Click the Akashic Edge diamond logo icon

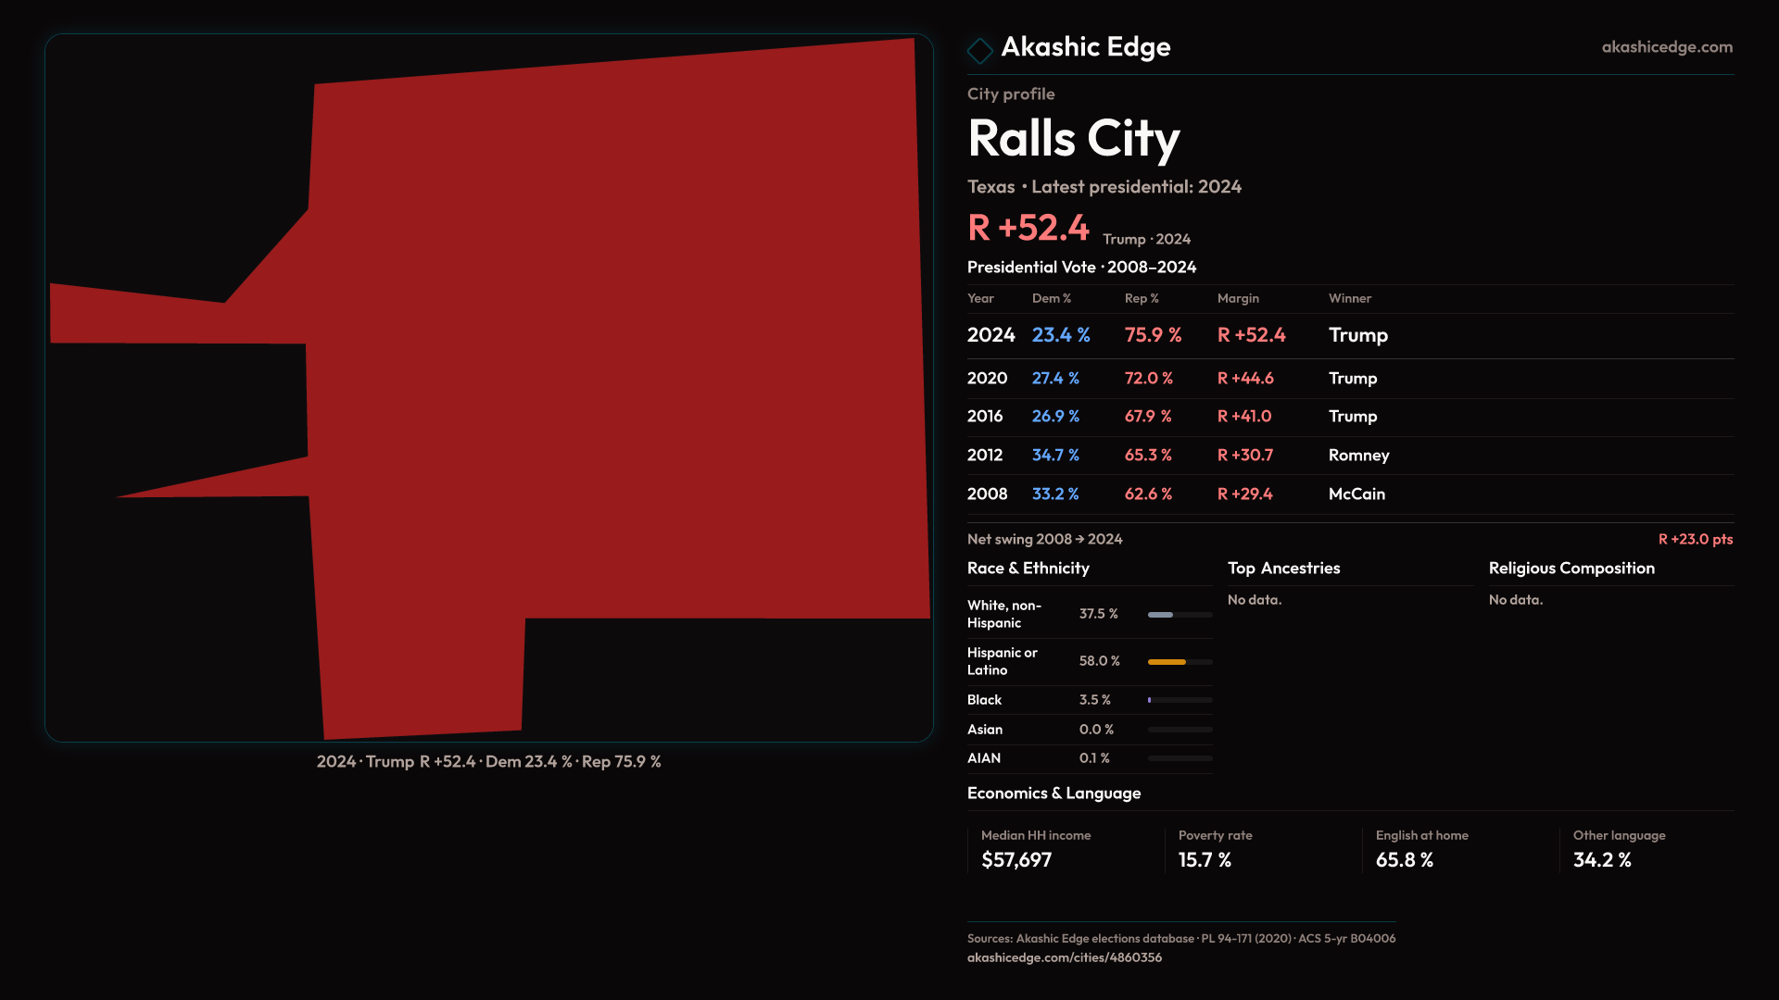tap(979, 50)
